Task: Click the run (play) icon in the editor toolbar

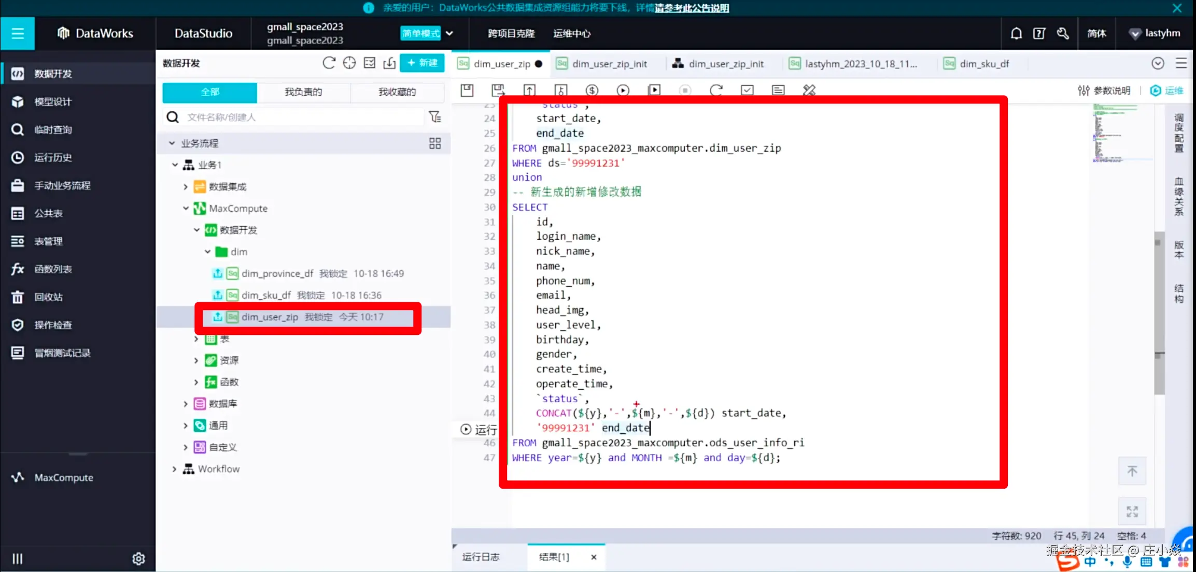Action: (623, 91)
